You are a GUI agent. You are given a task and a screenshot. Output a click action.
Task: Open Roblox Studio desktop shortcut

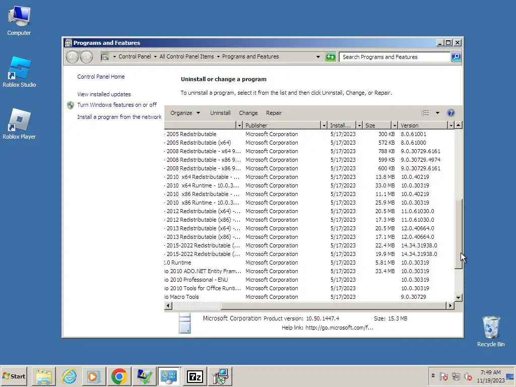coord(19,72)
